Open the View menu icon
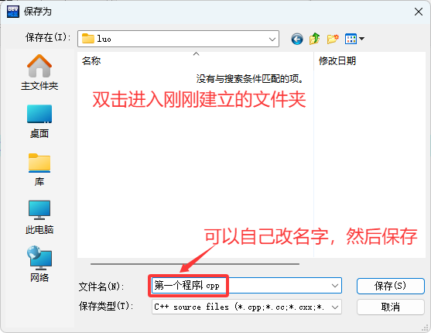Image resolution: width=431 pixels, height=333 pixels. [351, 39]
